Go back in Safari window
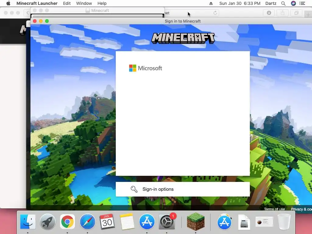The width and height of the screenshot is (312, 234). [x=27, y=13]
